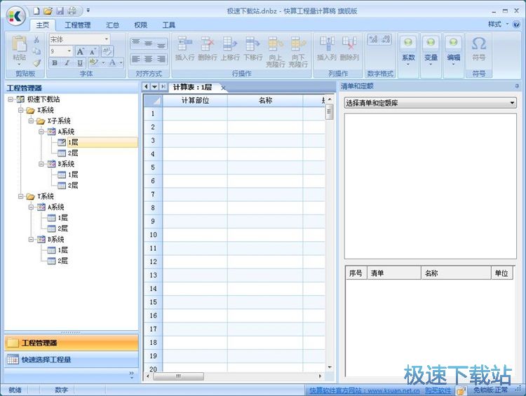Switch to the 权限 ribbon tab

coord(140,25)
